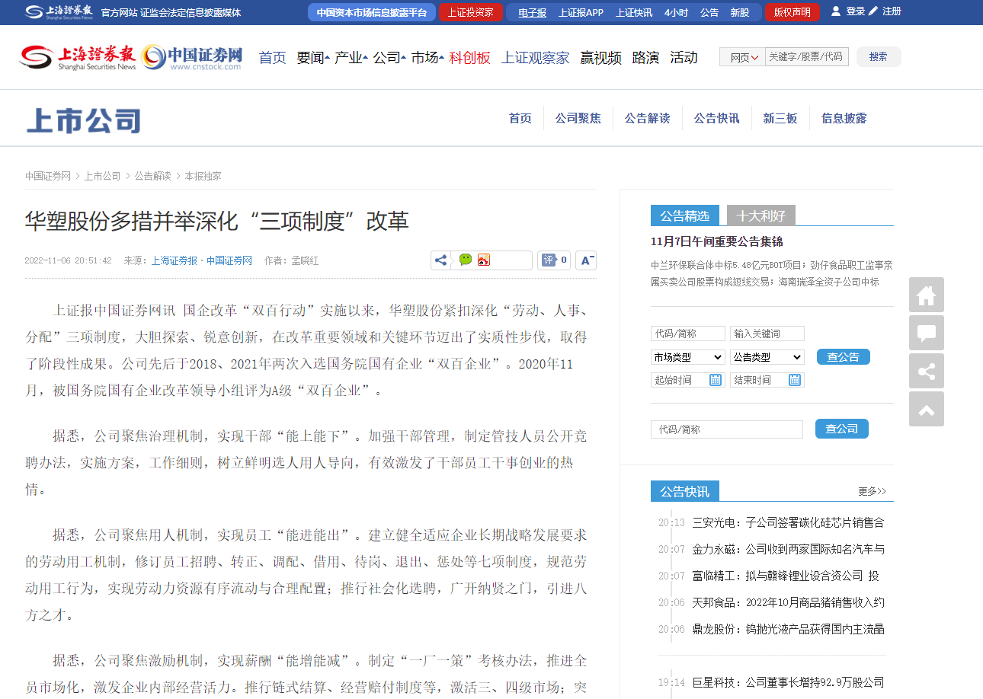Click the floating share icon in the sidebar
The width and height of the screenshot is (983, 699).
926,372
